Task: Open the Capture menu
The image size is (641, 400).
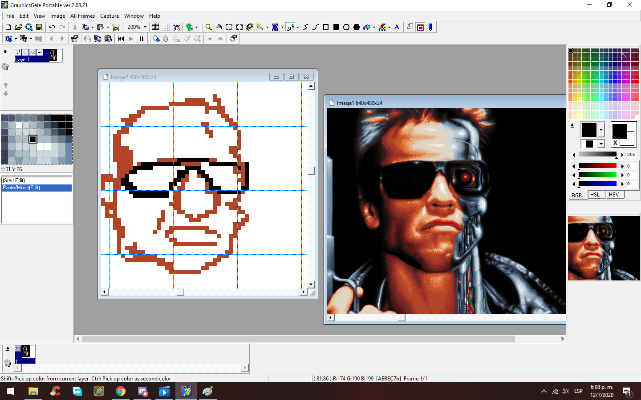Action: tap(110, 16)
